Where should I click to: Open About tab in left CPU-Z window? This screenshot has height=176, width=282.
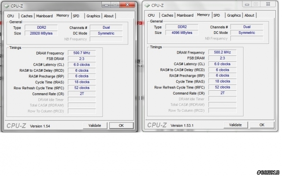pos(109,16)
